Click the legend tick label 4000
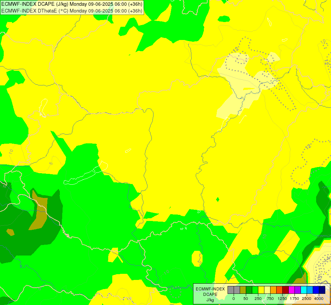 click(x=319, y=299)
